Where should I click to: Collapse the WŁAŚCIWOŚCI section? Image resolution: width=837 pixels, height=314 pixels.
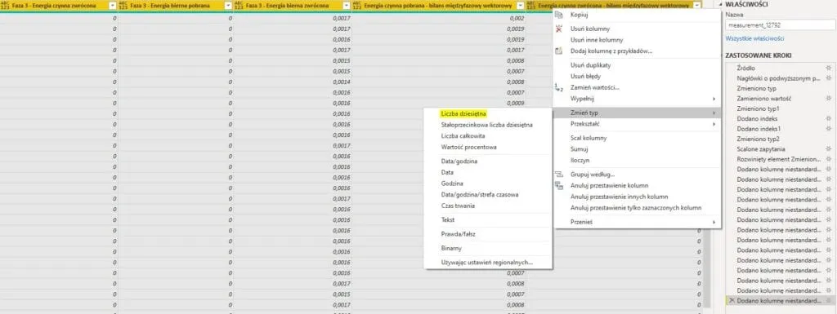721,4
